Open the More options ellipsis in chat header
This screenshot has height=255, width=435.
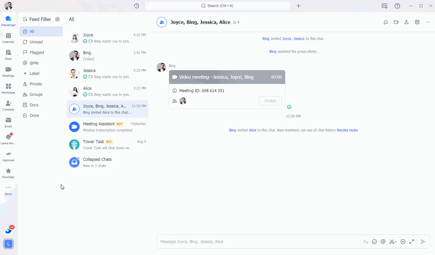[x=428, y=22]
